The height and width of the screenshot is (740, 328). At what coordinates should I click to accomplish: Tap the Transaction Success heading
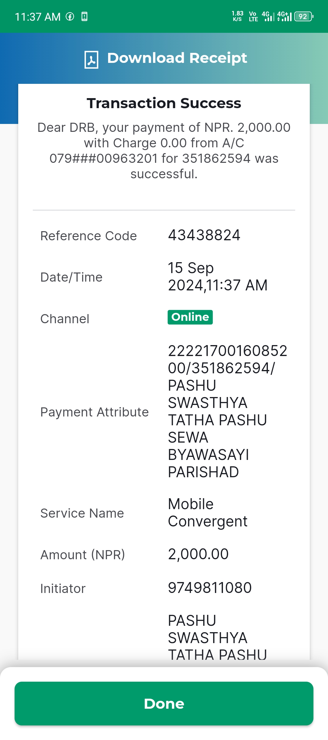pyautogui.click(x=164, y=103)
